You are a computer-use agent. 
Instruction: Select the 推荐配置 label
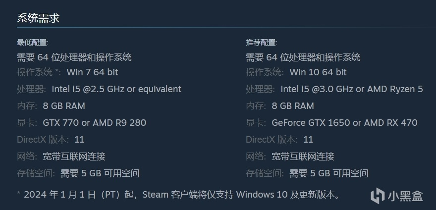(261, 43)
